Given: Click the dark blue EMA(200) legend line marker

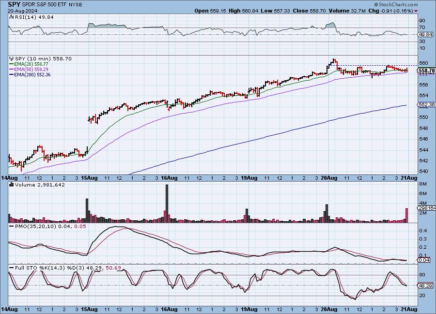Looking at the screenshot, I should pos(12,74).
